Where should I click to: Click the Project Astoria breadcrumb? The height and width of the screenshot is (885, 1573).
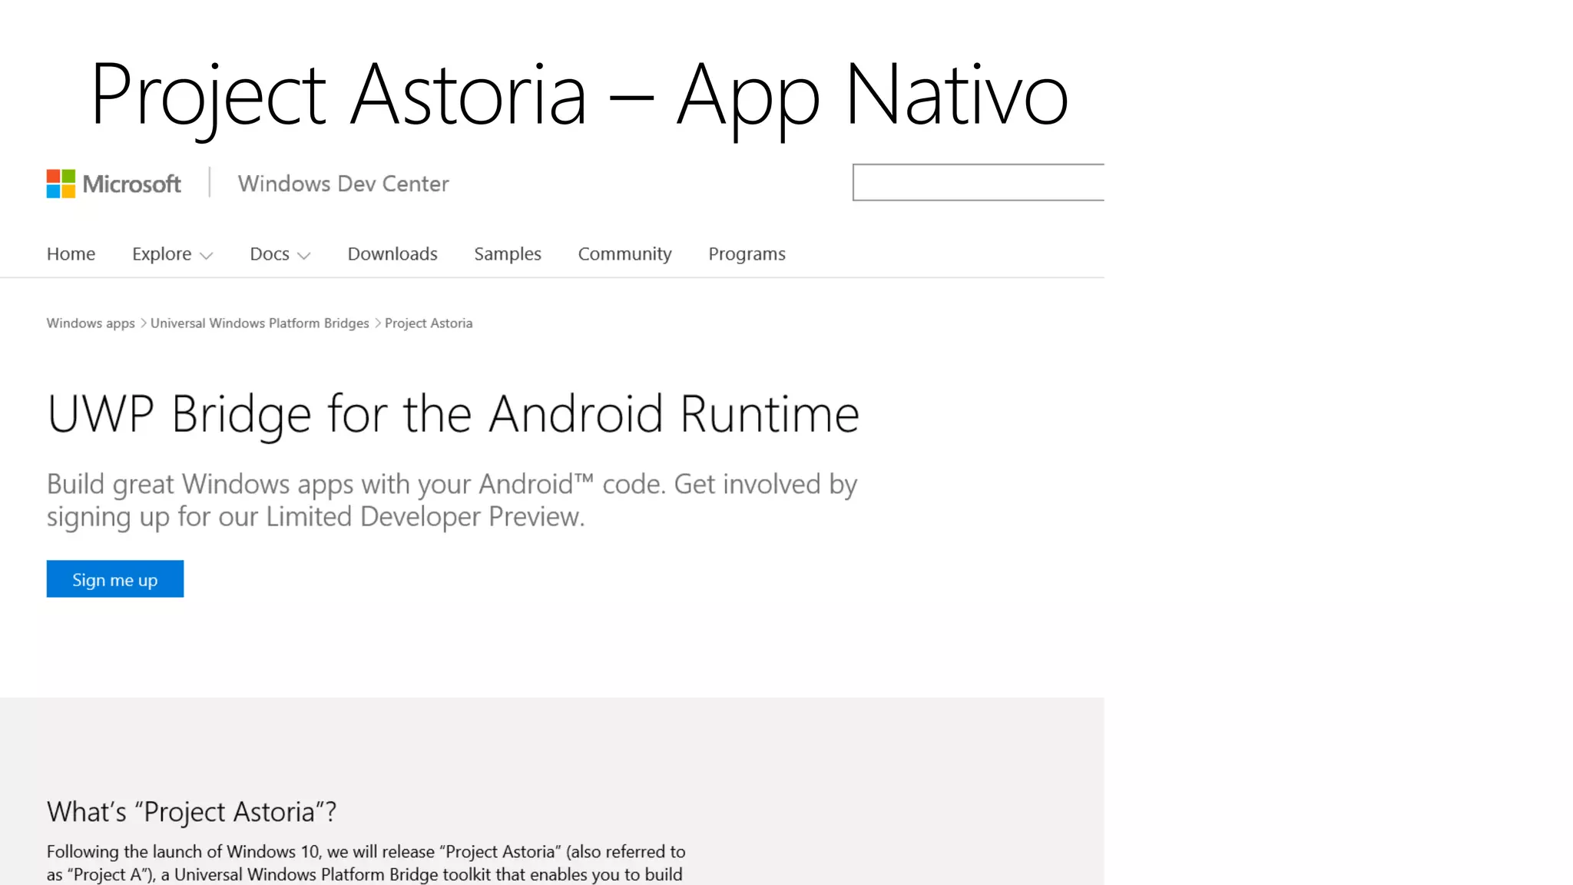[x=429, y=323]
